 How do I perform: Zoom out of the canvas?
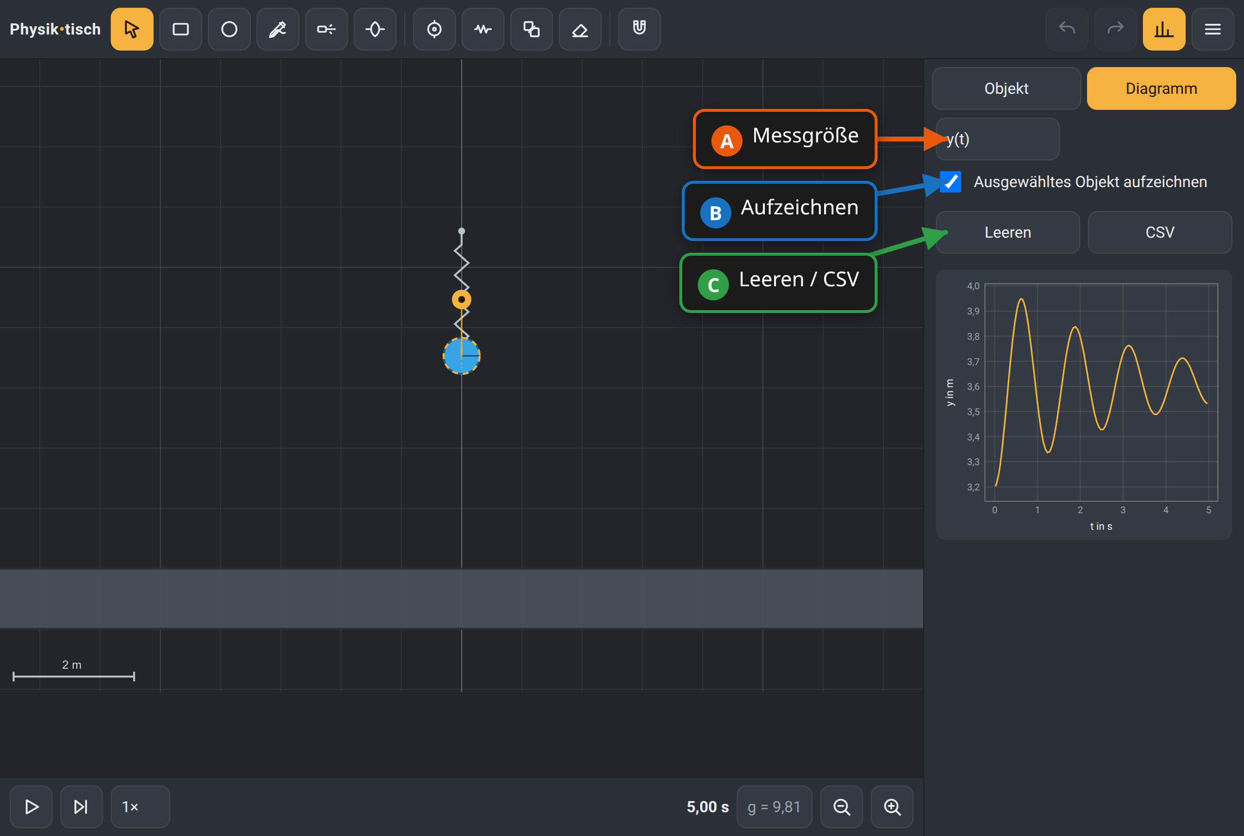(842, 807)
